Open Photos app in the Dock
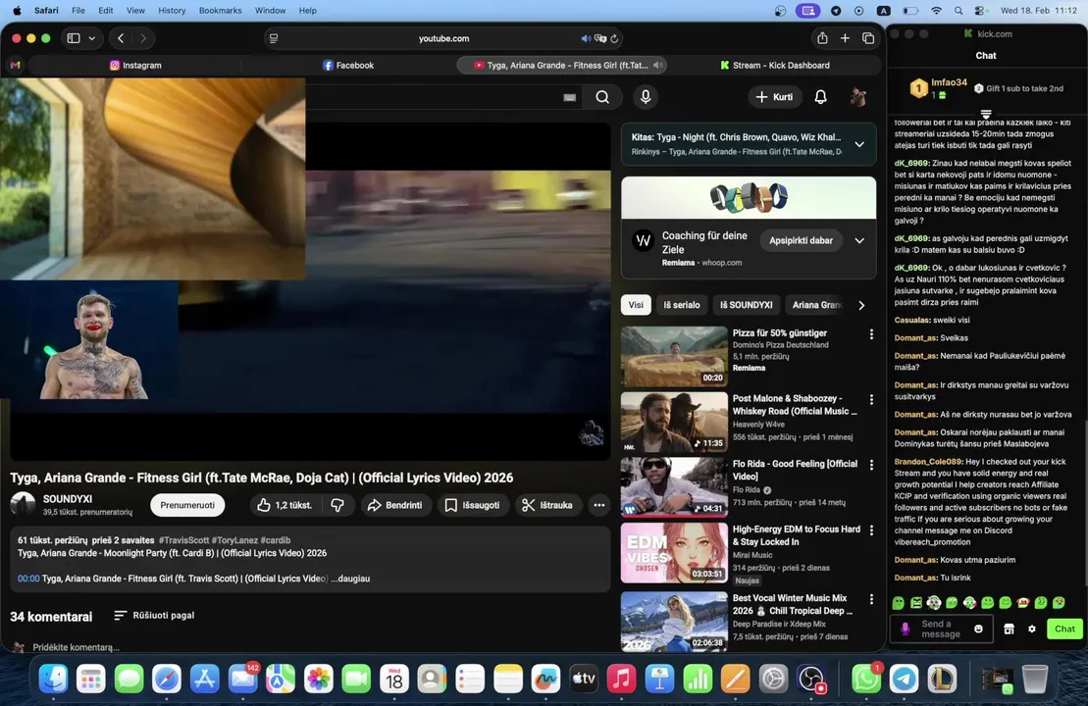Image resolution: width=1088 pixels, height=706 pixels. click(319, 679)
